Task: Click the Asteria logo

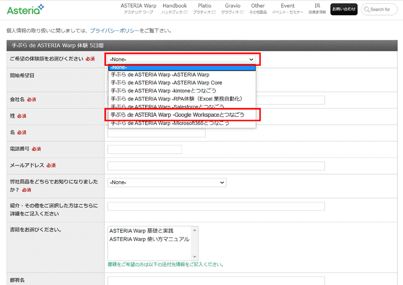Action: point(26,9)
